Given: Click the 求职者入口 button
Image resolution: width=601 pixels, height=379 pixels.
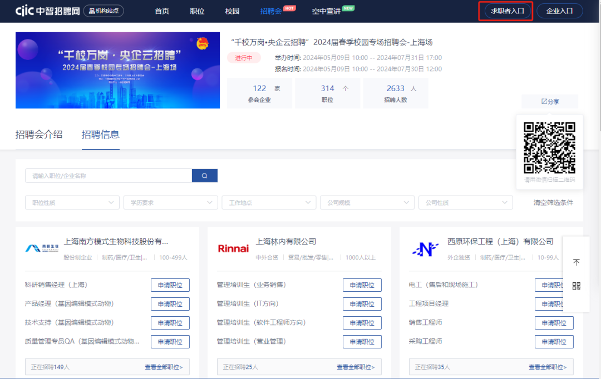Looking at the screenshot, I should [x=505, y=10].
